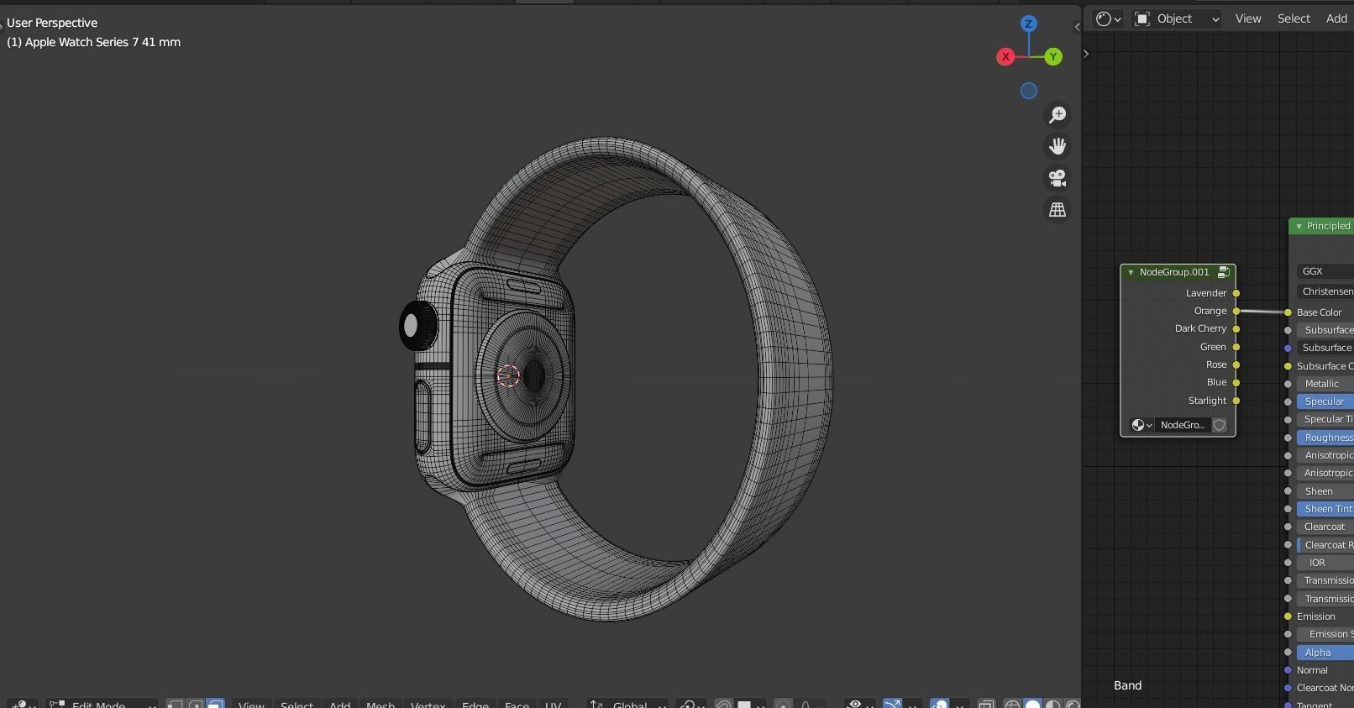Open node editor Add menu

tap(1336, 18)
